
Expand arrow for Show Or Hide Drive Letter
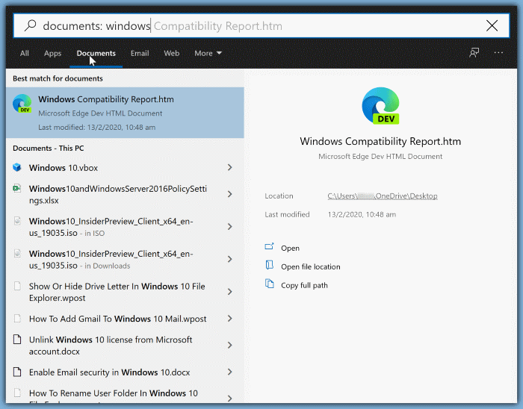(230, 291)
